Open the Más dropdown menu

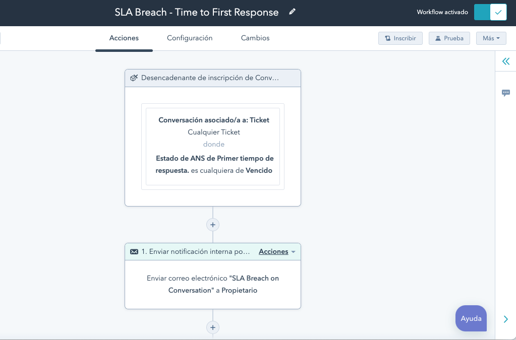[x=491, y=38]
